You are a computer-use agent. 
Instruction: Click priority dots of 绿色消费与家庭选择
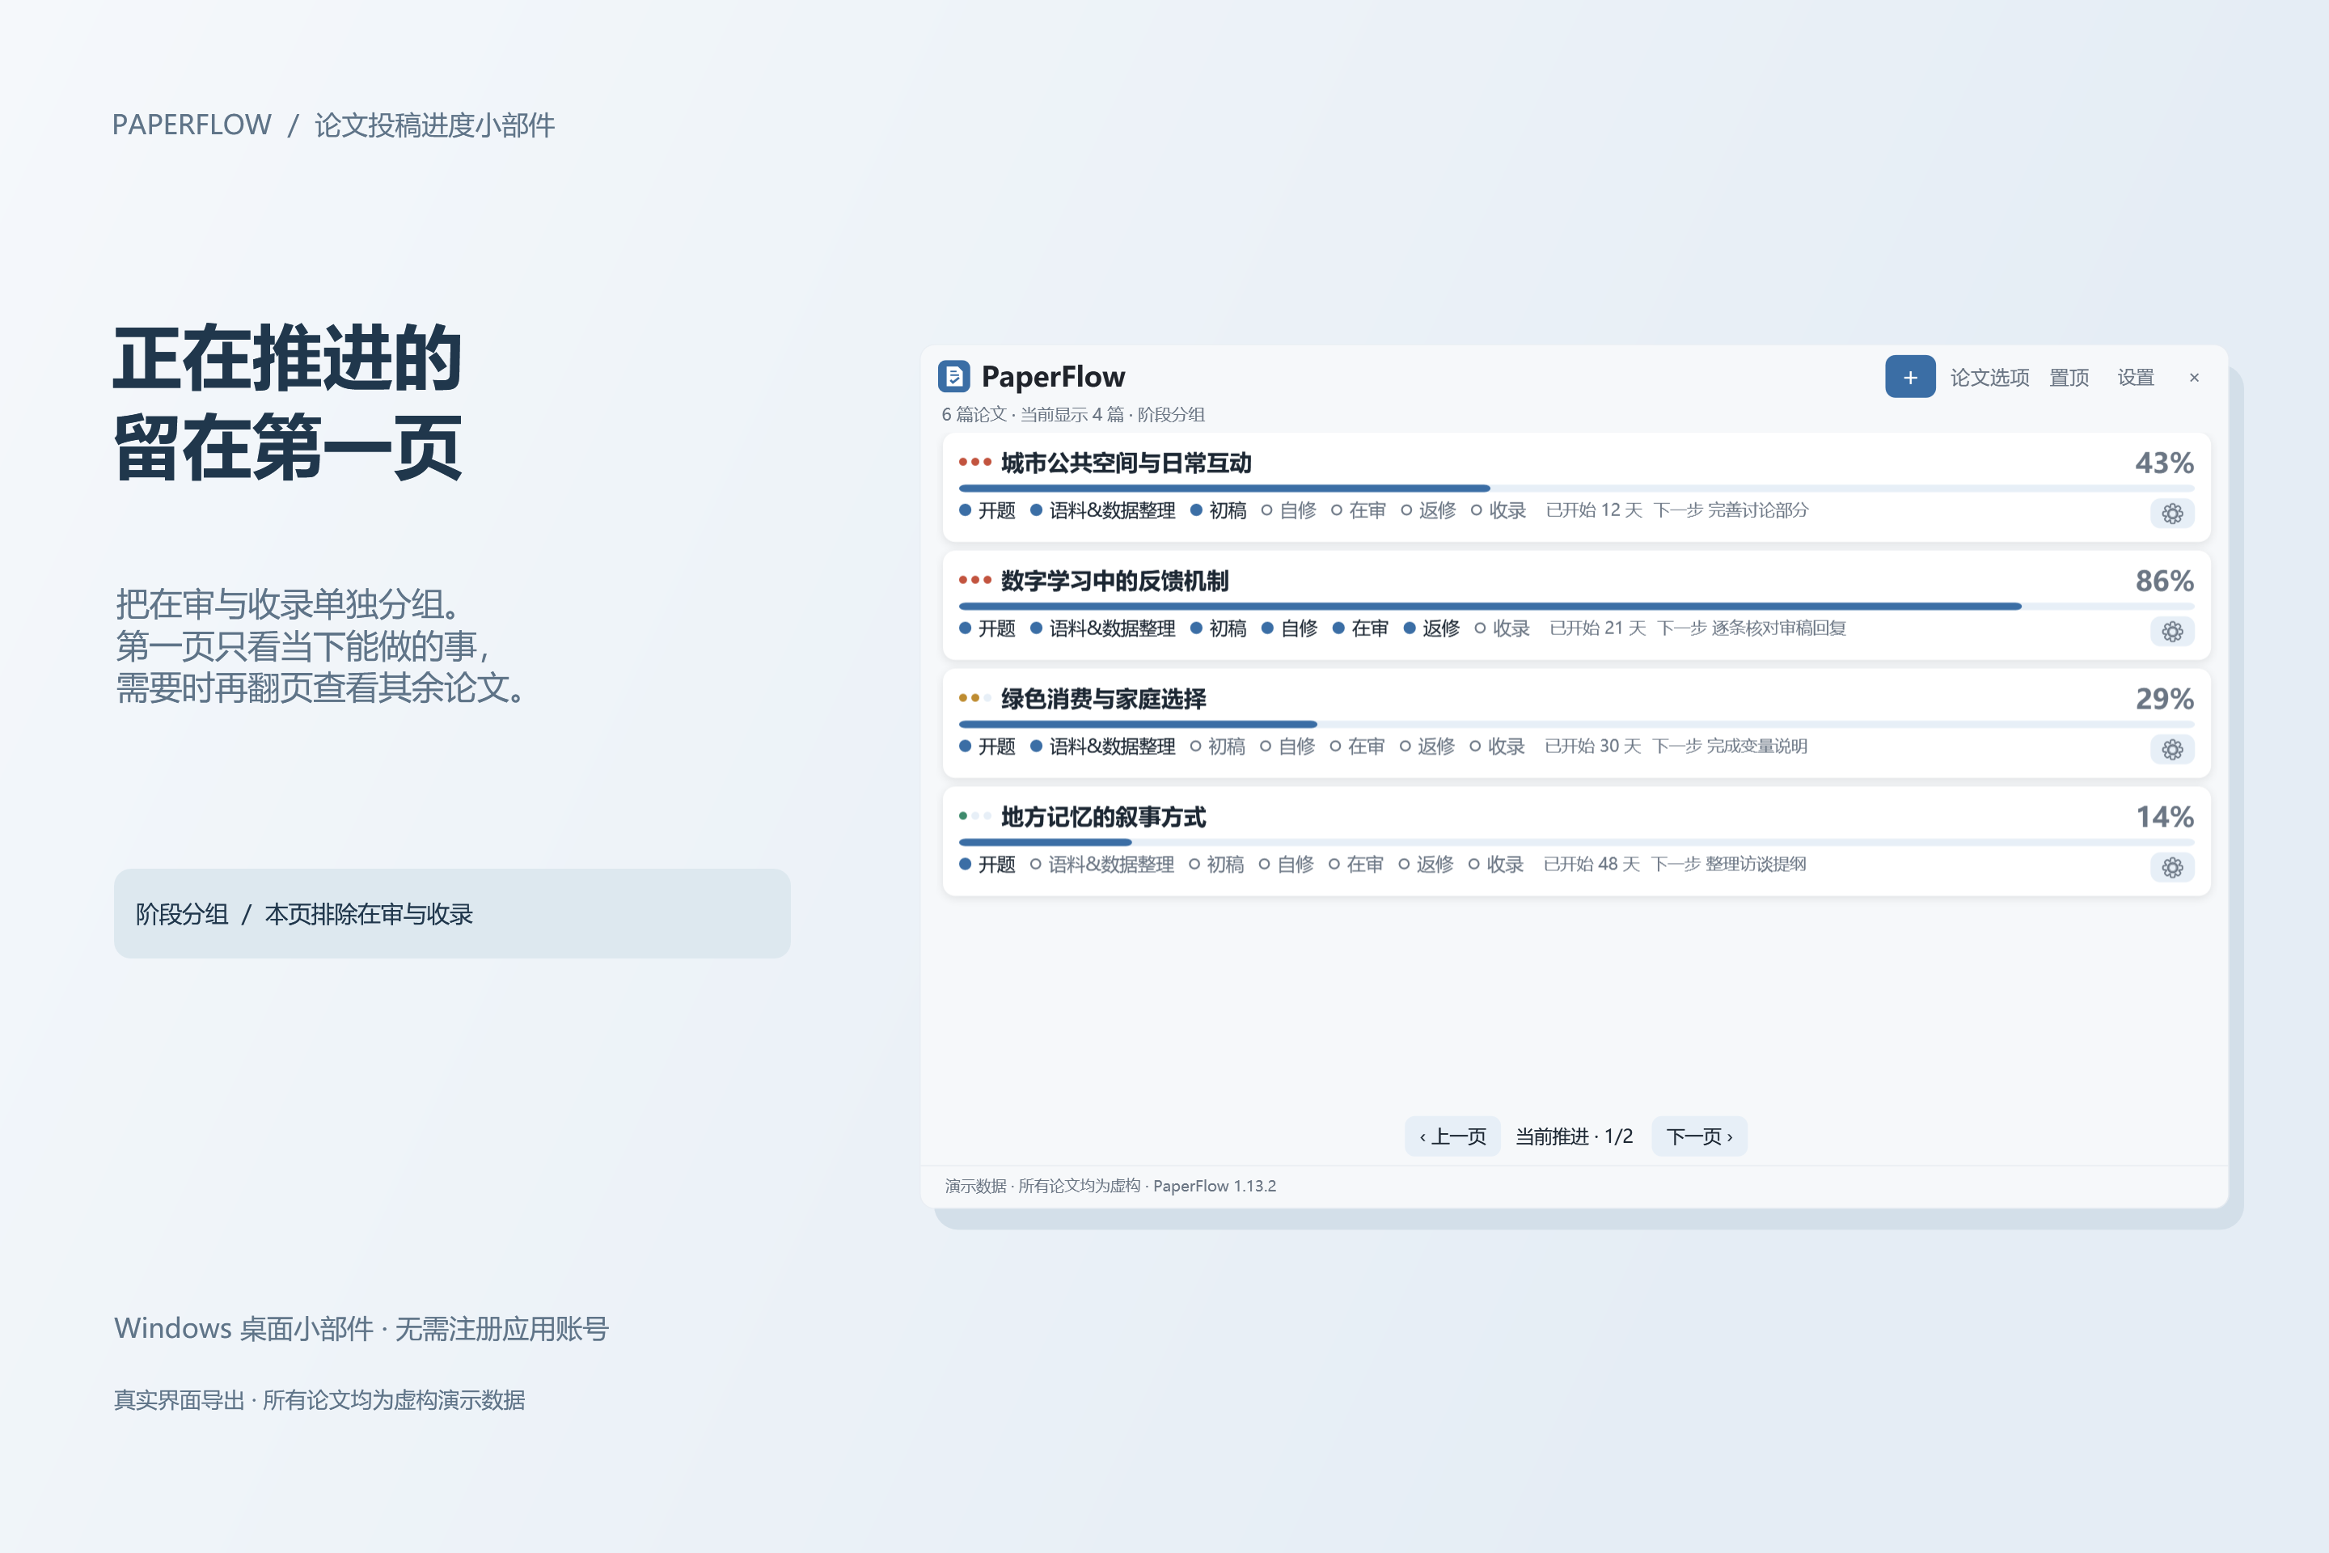[x=974, y=697]
